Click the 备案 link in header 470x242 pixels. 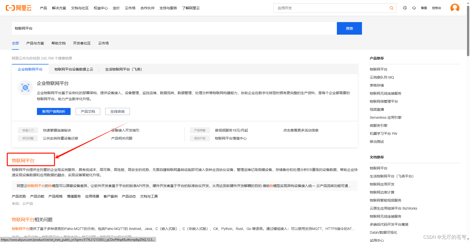pos(424,8)
